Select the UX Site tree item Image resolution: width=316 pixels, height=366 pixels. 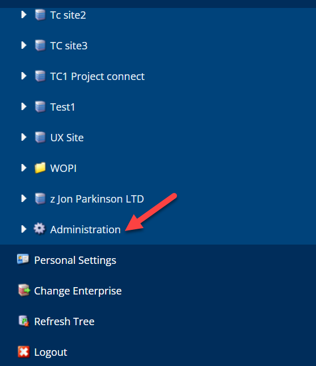(67, 138)
